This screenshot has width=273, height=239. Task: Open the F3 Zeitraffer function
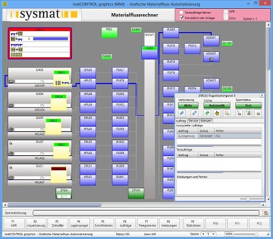(x=58, y=224)
